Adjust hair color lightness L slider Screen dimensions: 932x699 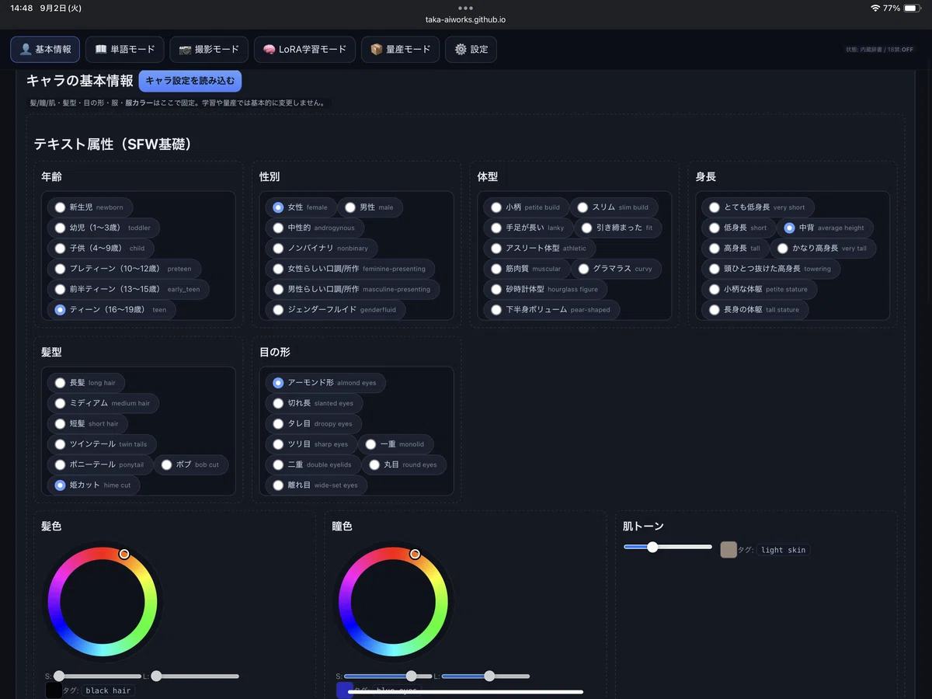coord(195,676)
